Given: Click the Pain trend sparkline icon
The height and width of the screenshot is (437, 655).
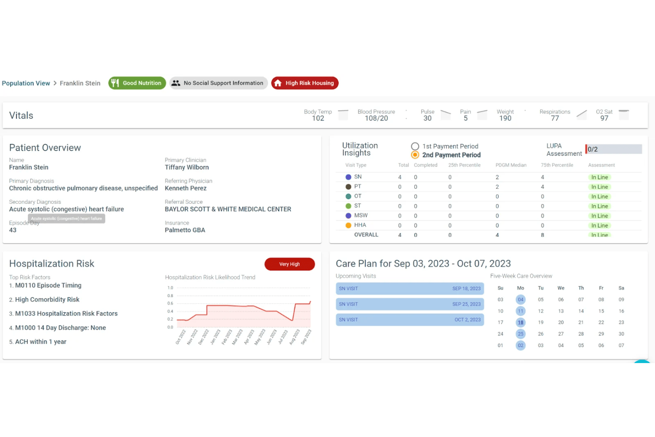Looking at the screenshot, I should (x=482, y=115).
